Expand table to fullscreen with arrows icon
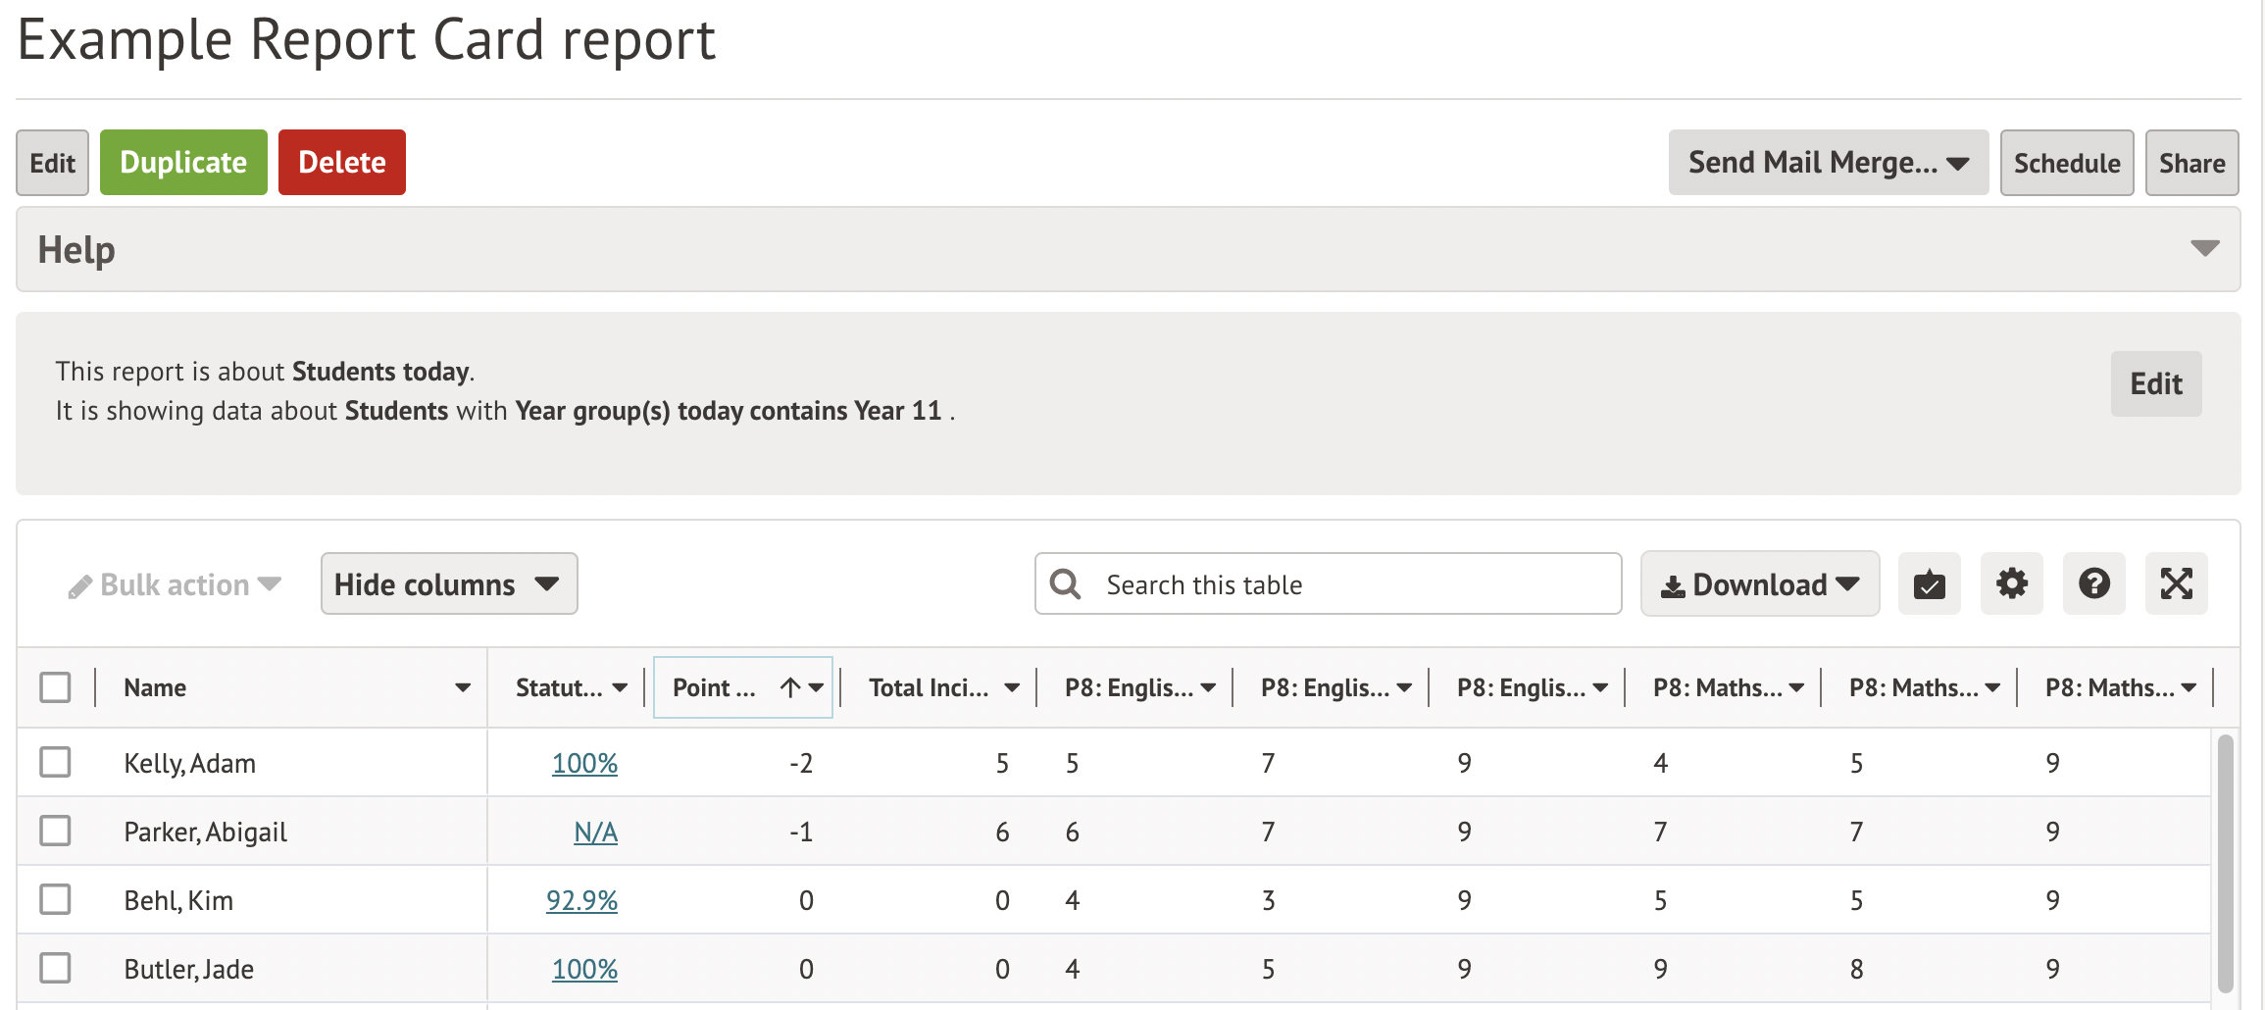Image resolution: width=2265 pixels, height=1010 pixels. pyautogui.click(x=2176, y=584)
